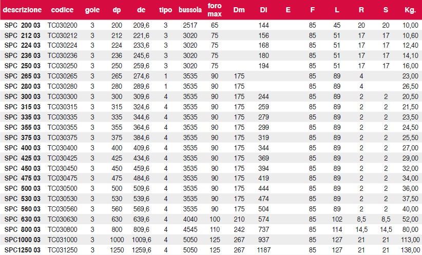
Task: Click bussola value 4545
Action: click(x=190, y=229)
